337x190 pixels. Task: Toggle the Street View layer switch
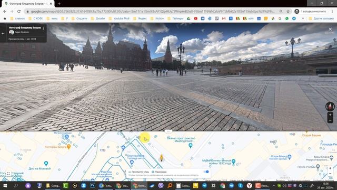(206, 172)
